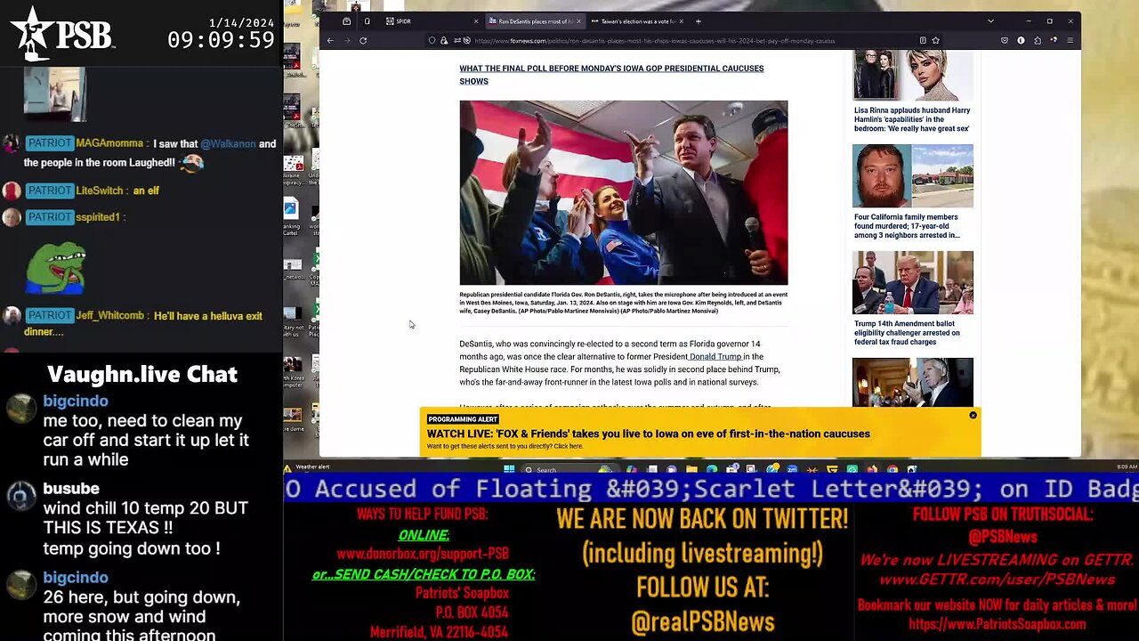Click Lisa Rinna story thumbnail
Image resolution: width=1139 pixels, height=641 pixels.
912,75
